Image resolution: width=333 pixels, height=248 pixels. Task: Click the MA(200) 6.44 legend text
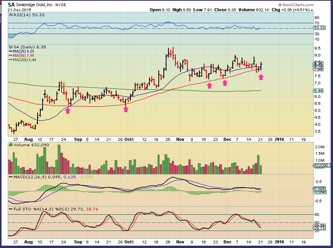24,60
